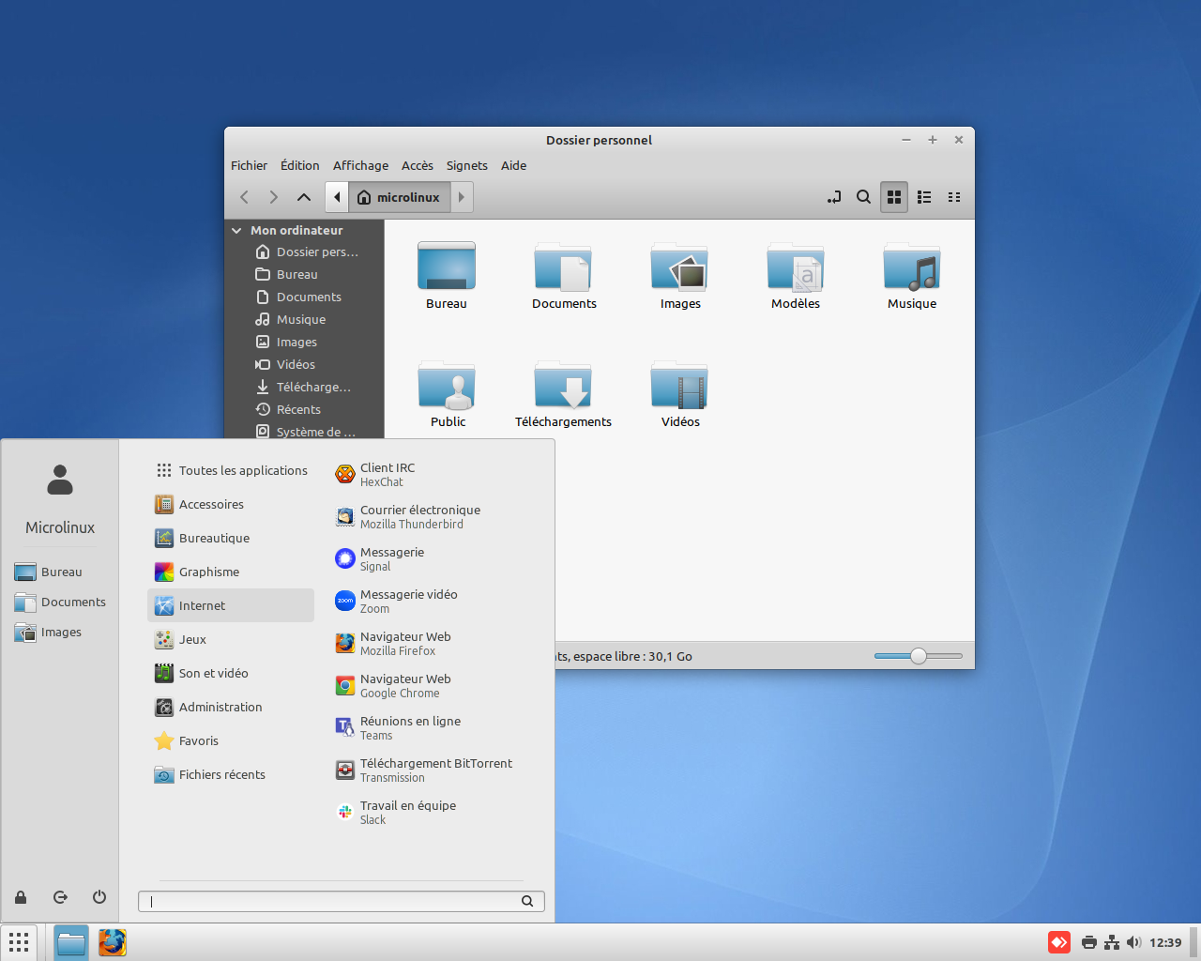
Task: Open Transmission BitTorrent client
Action: (x=435, y=770)
